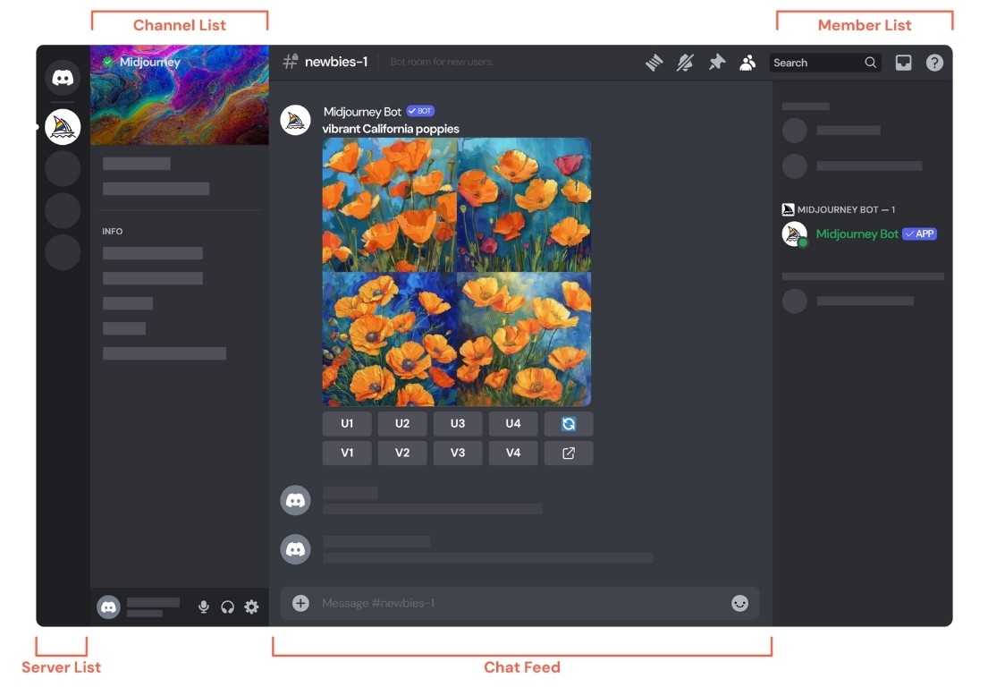Open pinned messages with the pin icon
The width and height of the screenshot is (988, 687).
click(x=716, y=63)
